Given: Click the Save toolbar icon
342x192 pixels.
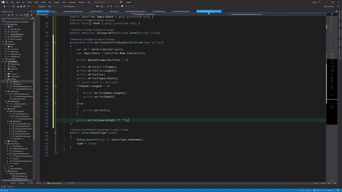Looking at the screenshot, I should [21, 6].
